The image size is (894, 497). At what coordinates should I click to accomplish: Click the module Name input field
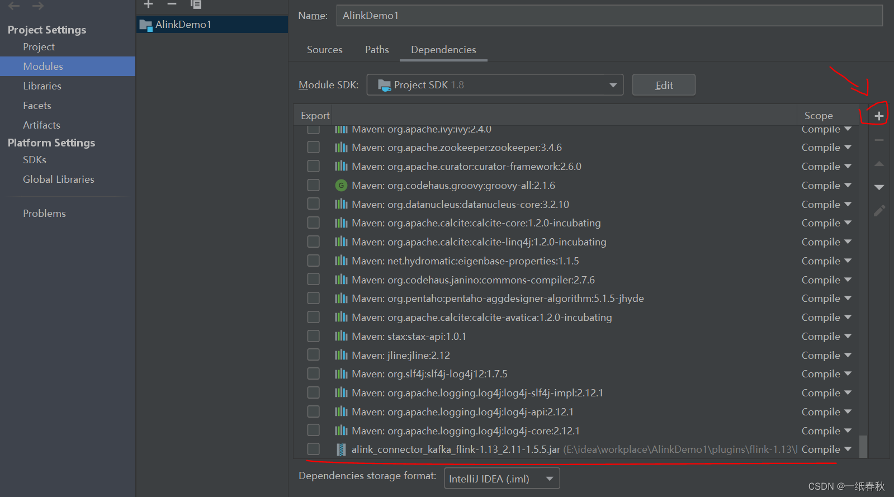point(609,16)
